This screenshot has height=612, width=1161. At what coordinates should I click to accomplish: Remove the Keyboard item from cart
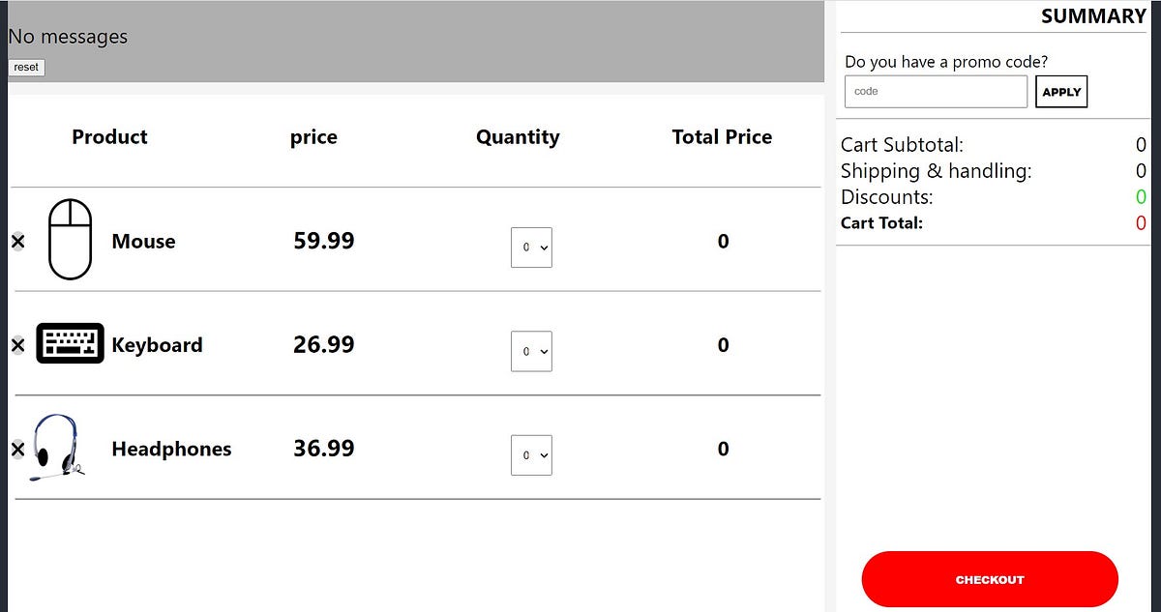pyautogui.click(x=17, y=345)
